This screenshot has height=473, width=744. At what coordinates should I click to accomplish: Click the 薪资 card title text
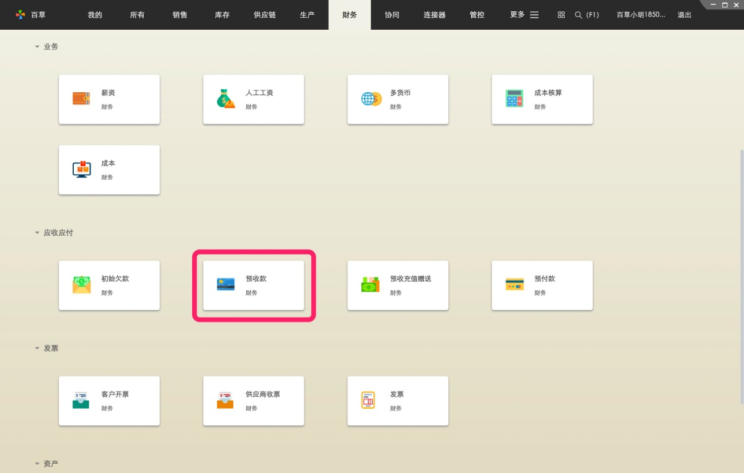point(108,93)
